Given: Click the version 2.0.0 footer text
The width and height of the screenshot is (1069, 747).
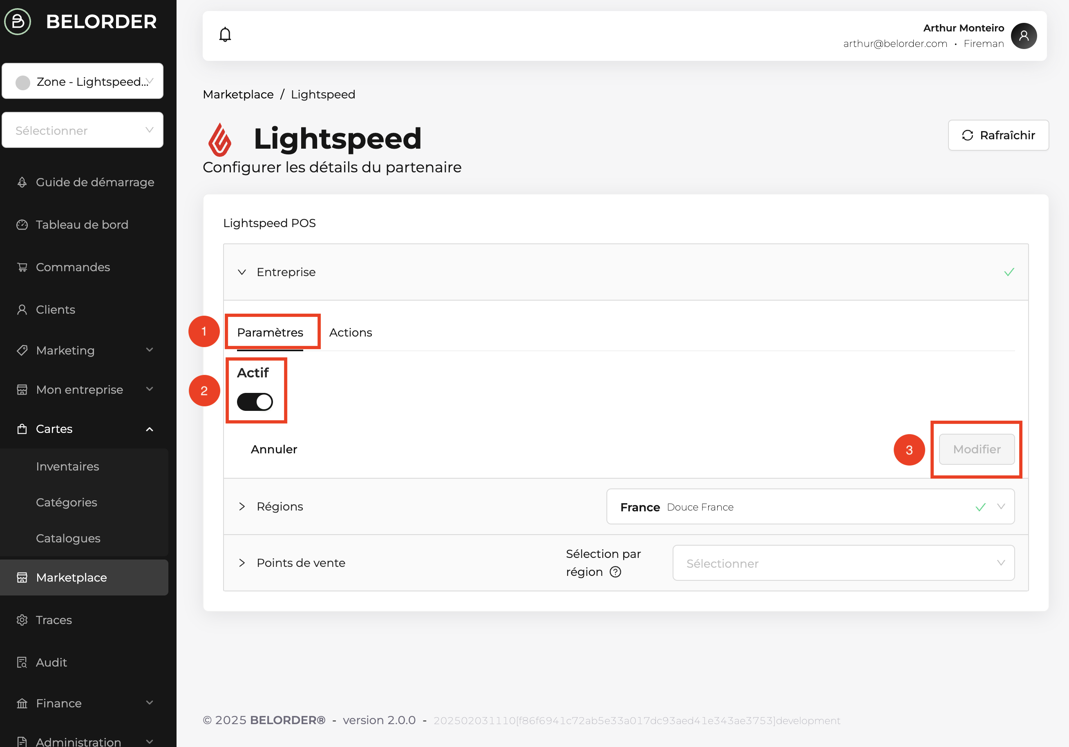Looking at the screenshot, I should coord(379,720).
